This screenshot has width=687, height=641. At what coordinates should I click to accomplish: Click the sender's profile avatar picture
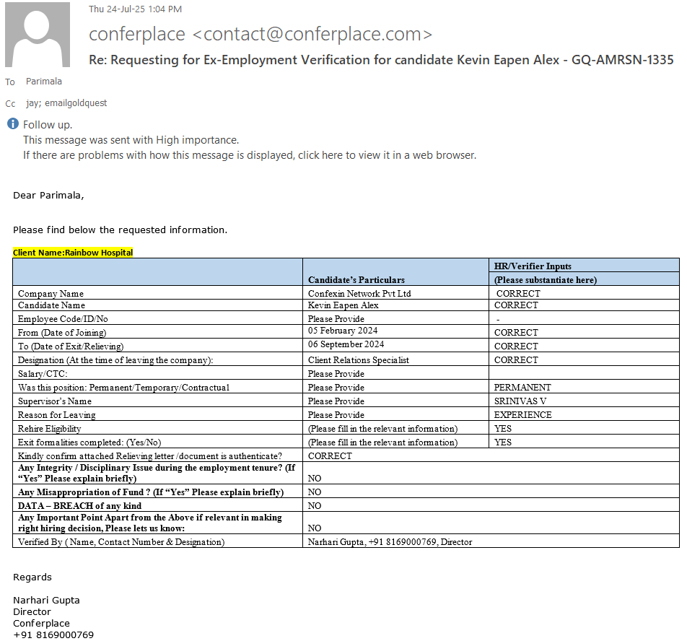tap(38, 35)
